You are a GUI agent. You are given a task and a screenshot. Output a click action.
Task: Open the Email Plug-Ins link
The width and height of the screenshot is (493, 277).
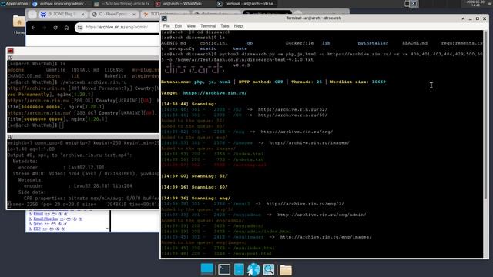point(45,219)
